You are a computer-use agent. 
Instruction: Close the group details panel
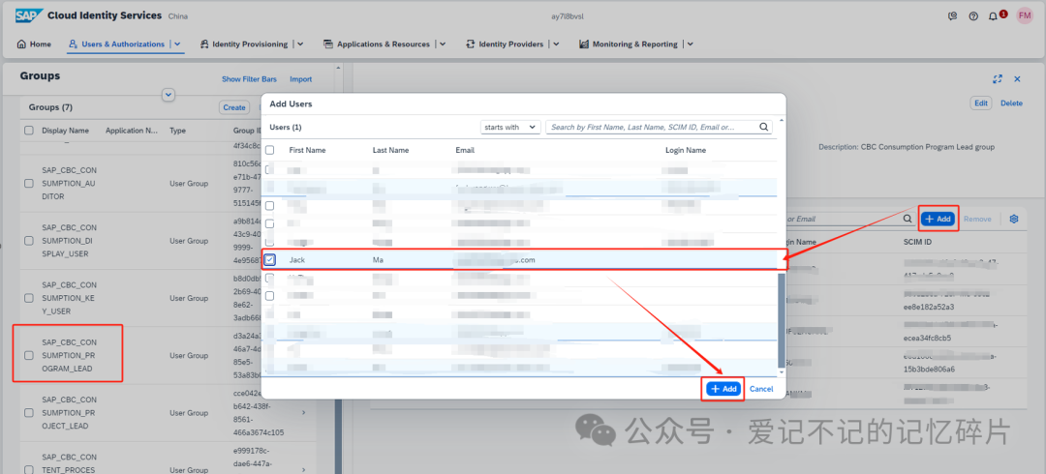pyautogui.click(x=1017, y=78)
